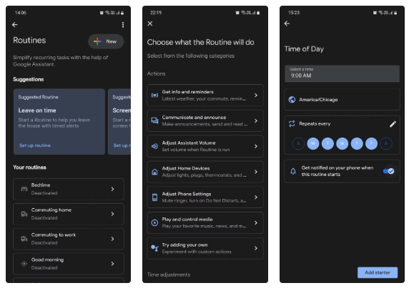Open the three-dot menu on Routines screen
The height and width of the screenshot is (288, 409).
(x=123, y=25)
